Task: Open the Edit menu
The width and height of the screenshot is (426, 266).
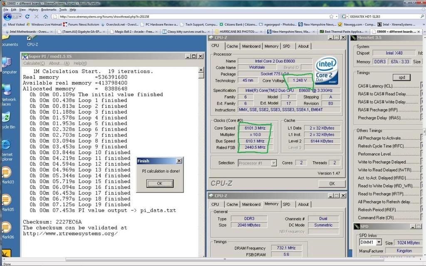Action: [14, 10]
